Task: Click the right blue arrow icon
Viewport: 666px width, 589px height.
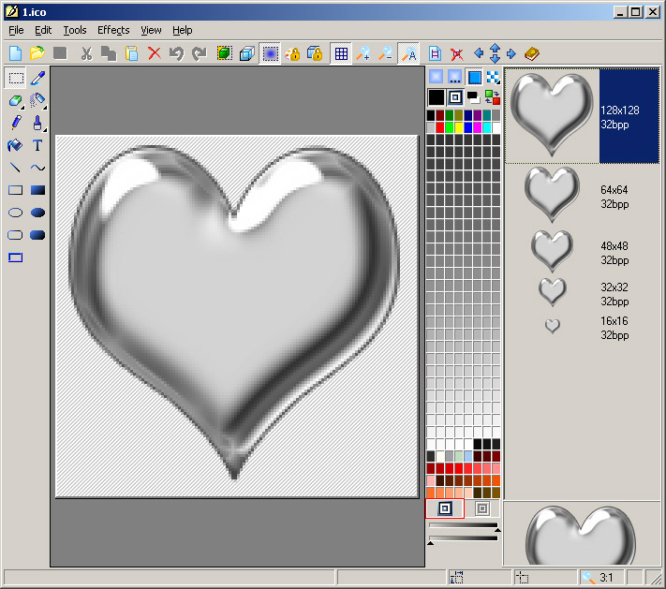Action: click(511, 53)
